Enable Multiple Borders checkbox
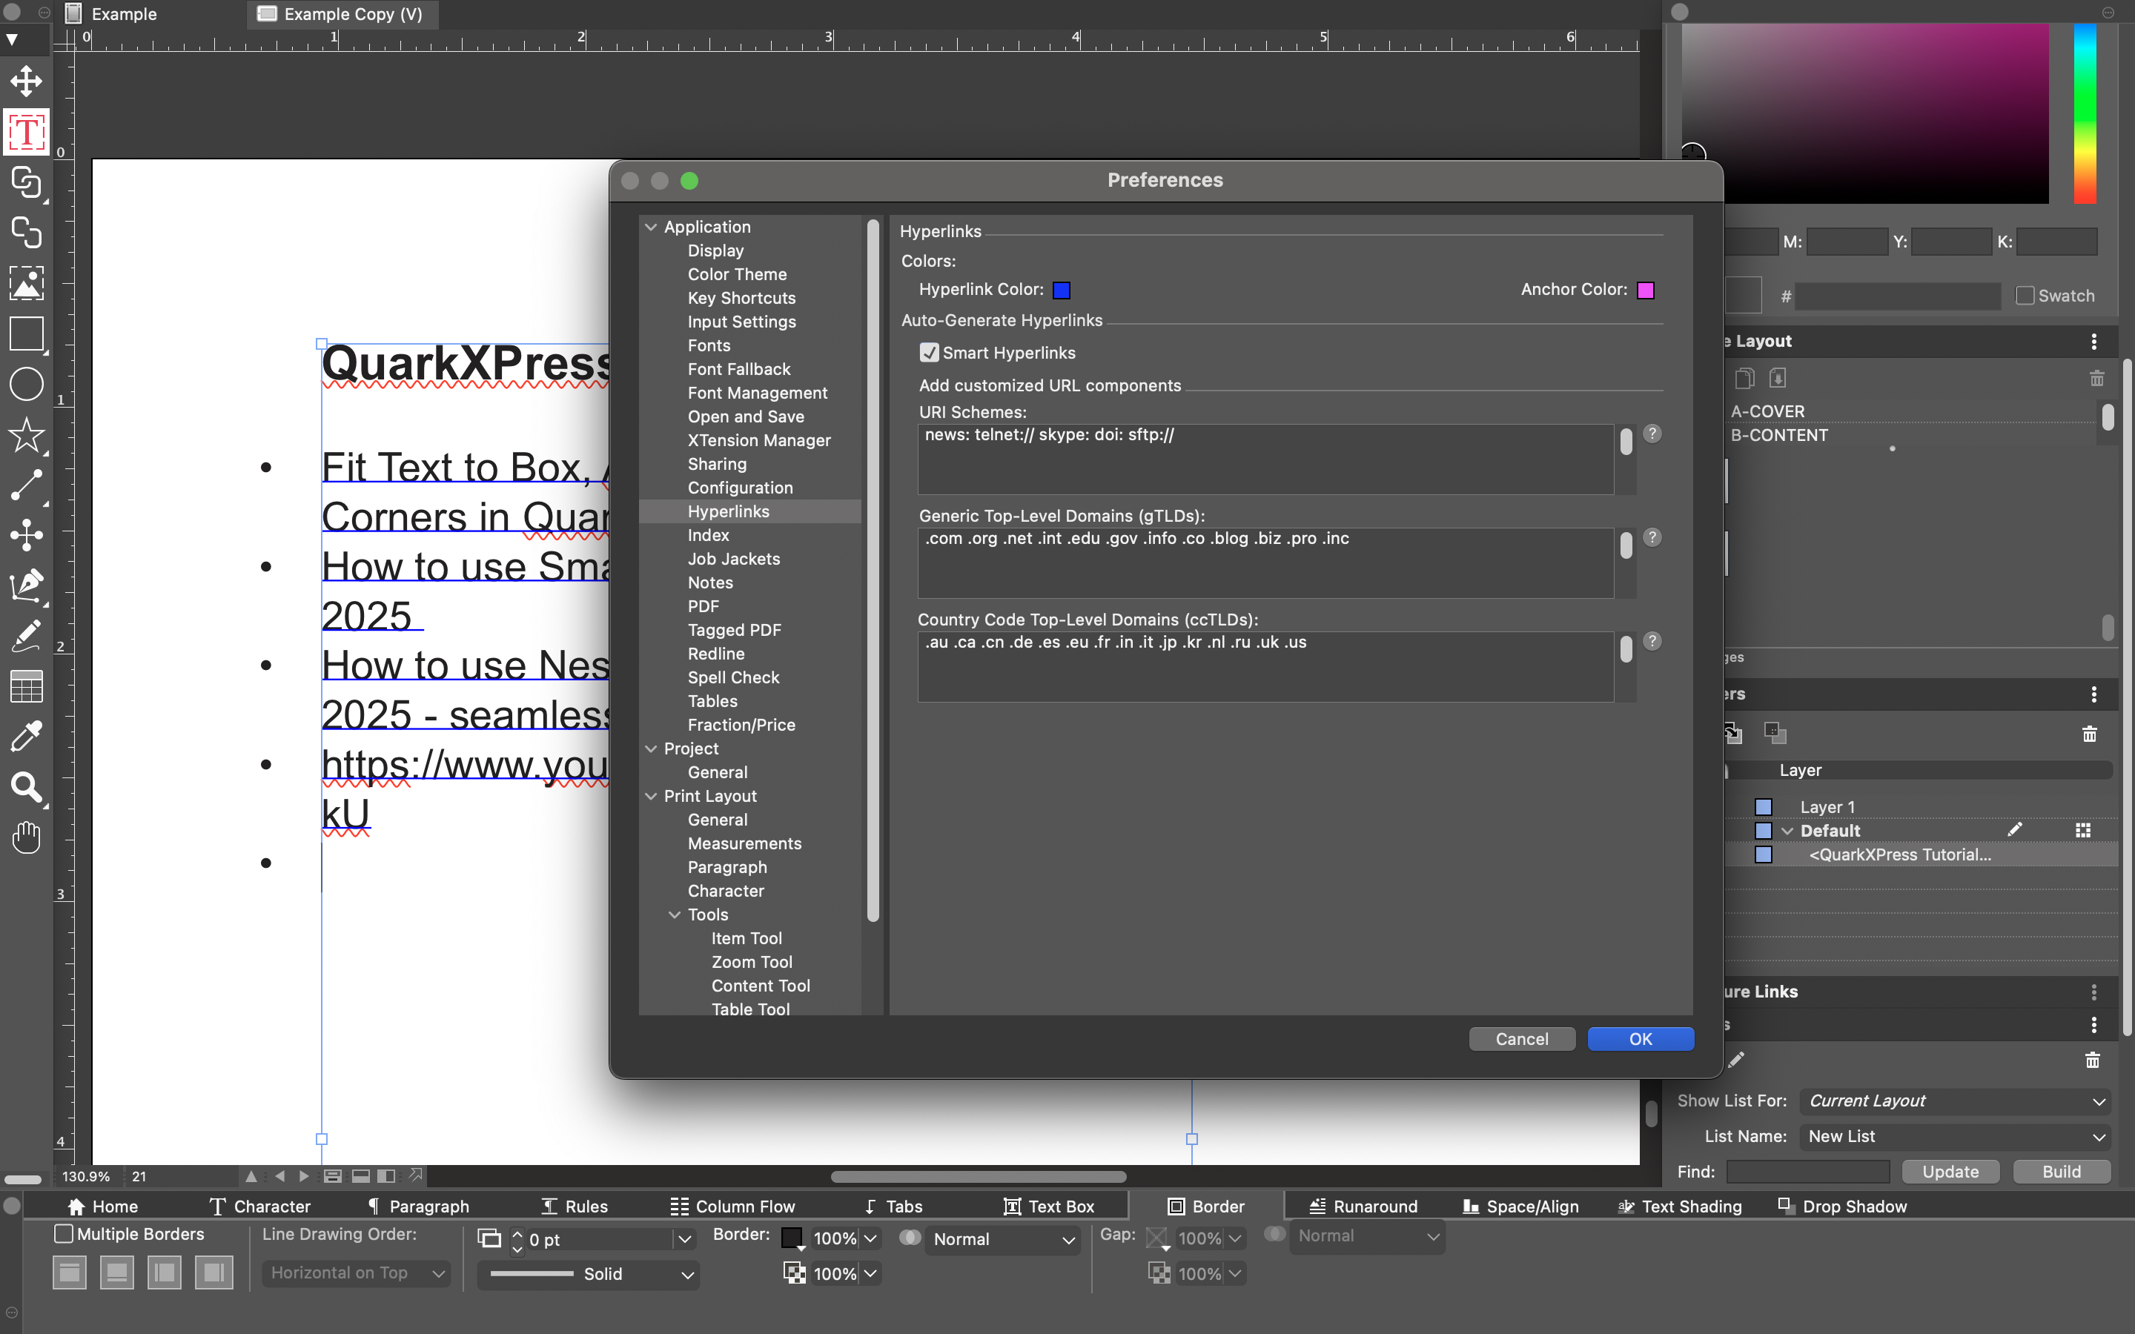Viewport: 2135px width, 1334px height. (x=64, y=1233)
